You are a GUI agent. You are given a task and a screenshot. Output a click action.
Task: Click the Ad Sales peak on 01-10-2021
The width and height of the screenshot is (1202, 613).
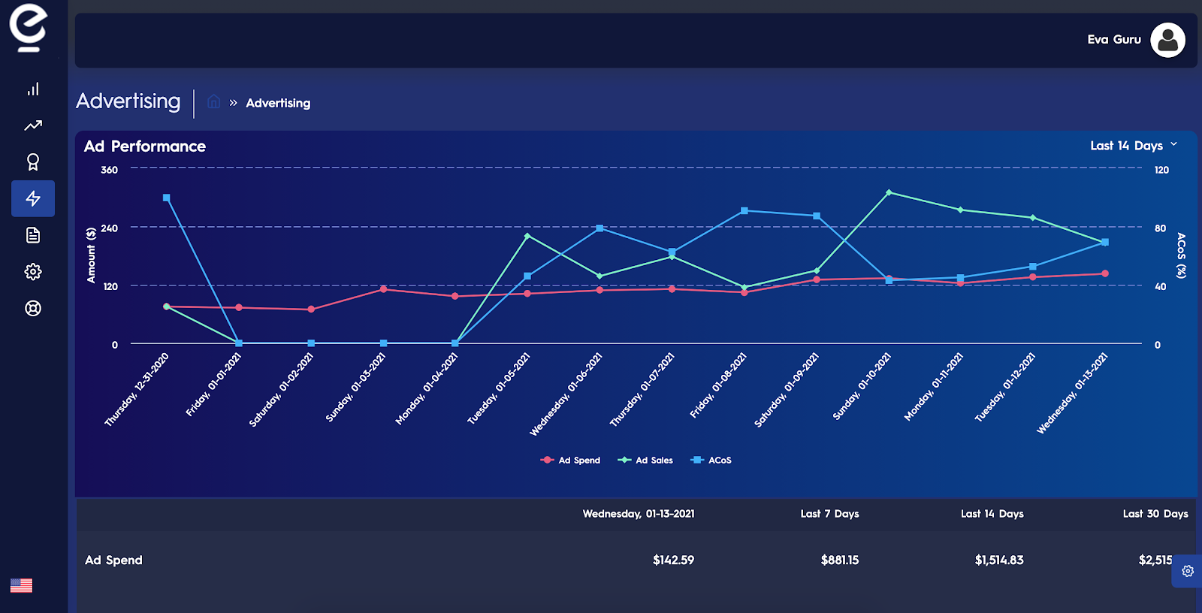tap(889, 192)
